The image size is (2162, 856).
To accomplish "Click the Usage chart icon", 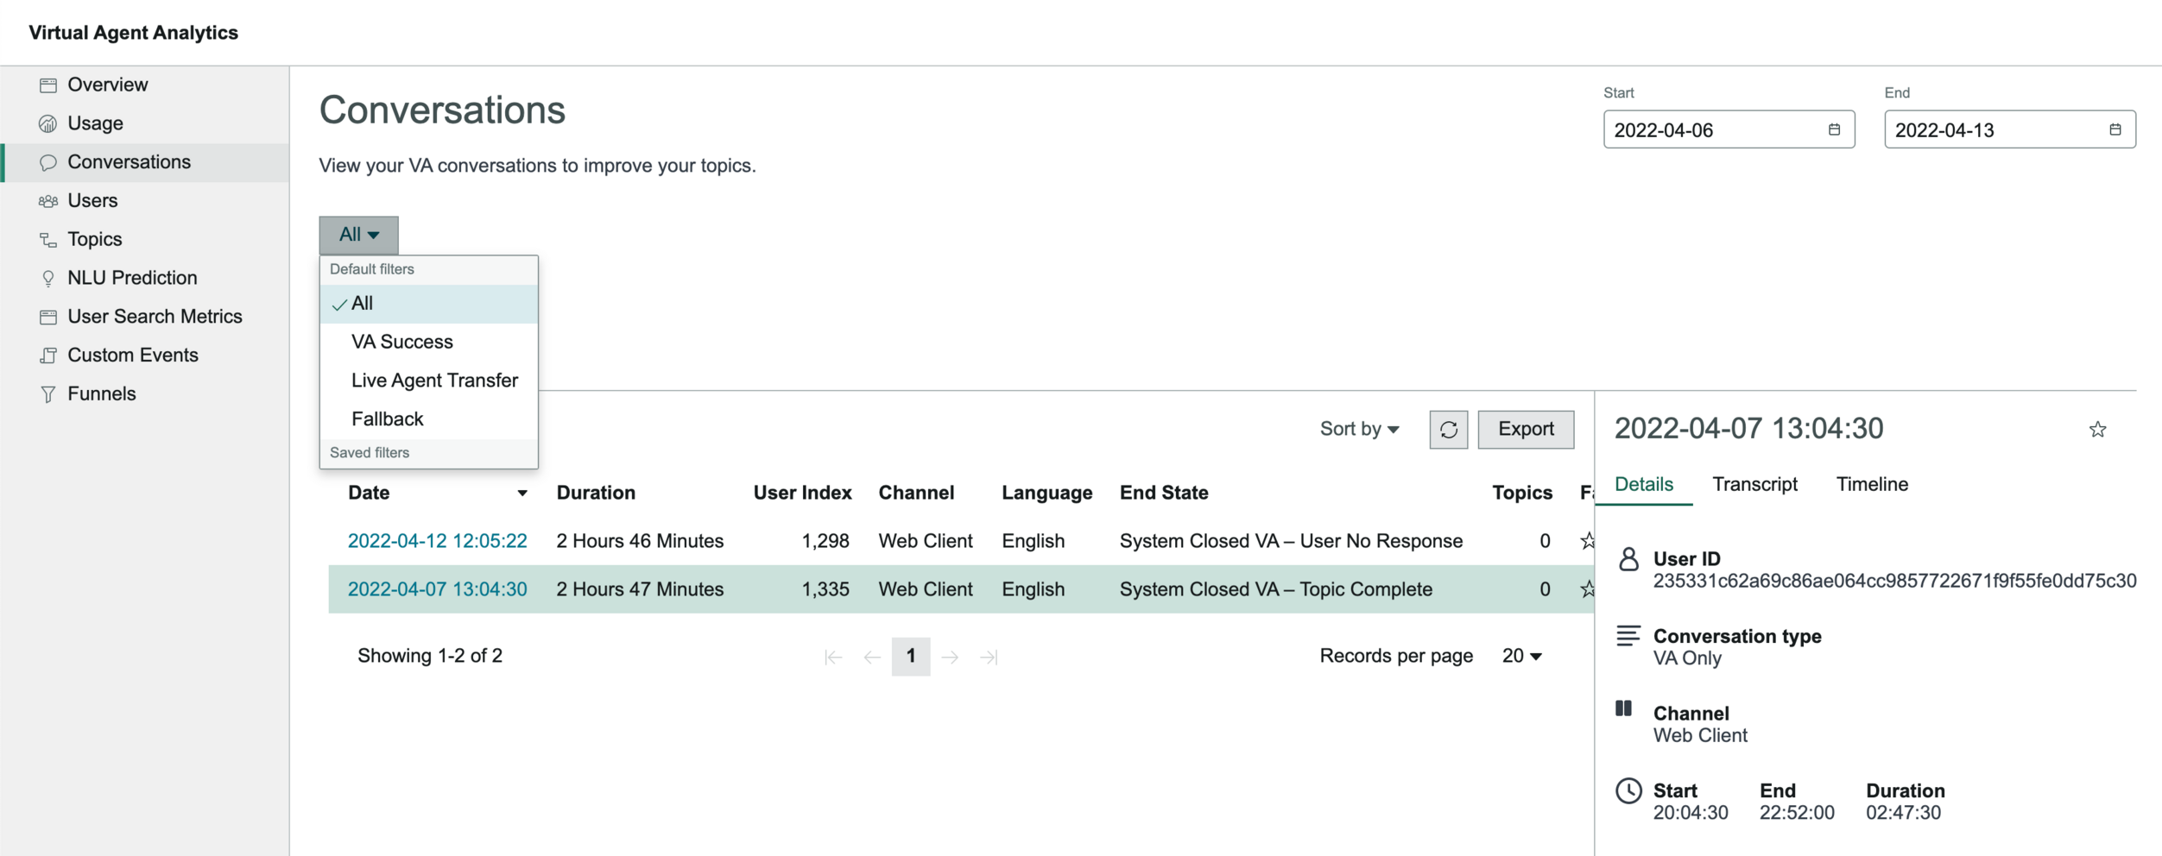I will pyautogui.click(x=48, y=123).
